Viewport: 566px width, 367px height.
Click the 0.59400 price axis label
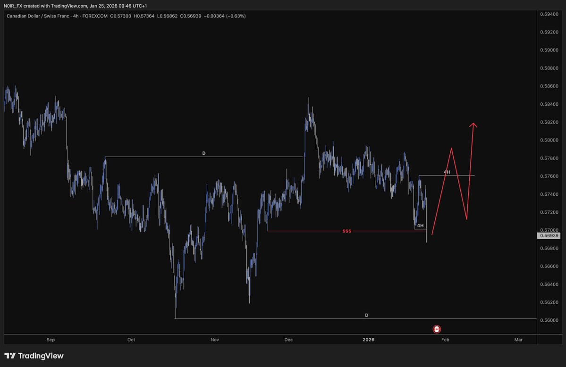point(549,14)
